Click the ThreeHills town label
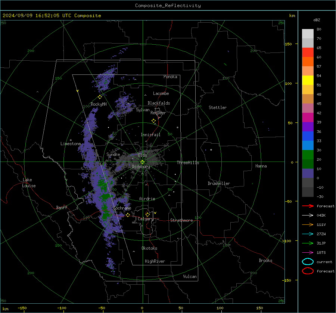 tap(188, 163)
